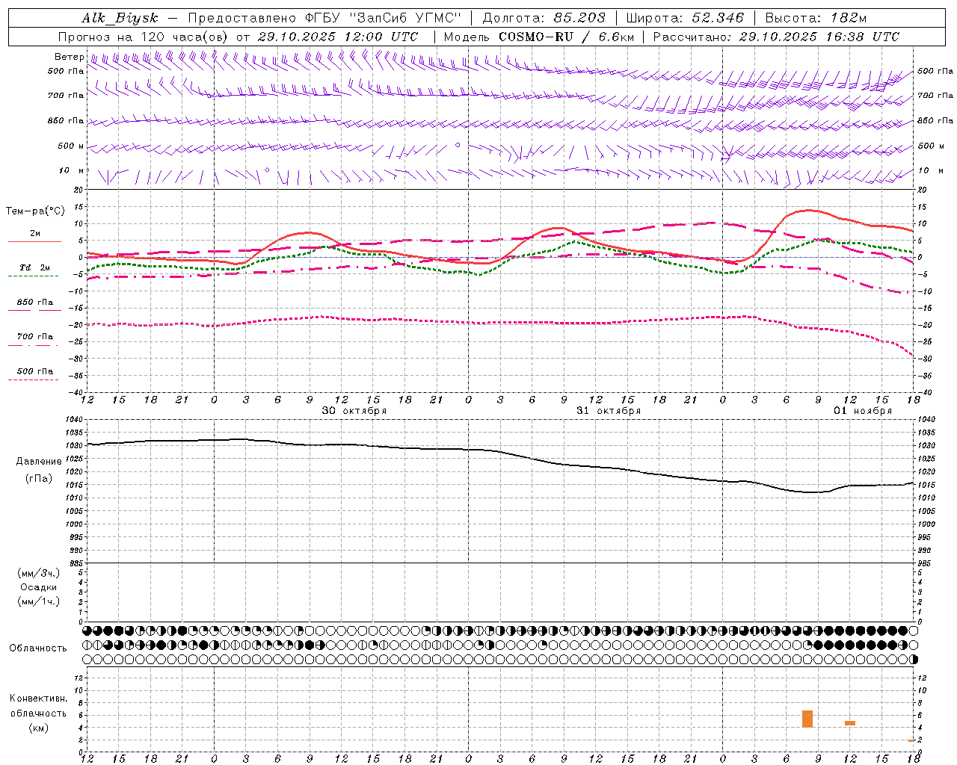Click the 01 ноября date label
This screenshot has height=765, width=957.
pyautogui.click(x=863, y=411)
